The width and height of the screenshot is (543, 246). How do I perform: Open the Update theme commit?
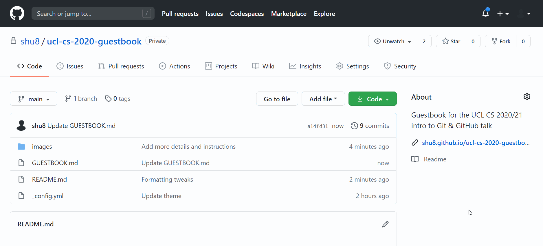pos(162,196)
